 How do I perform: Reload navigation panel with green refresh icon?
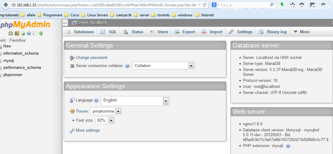click(x=41, y=33)
